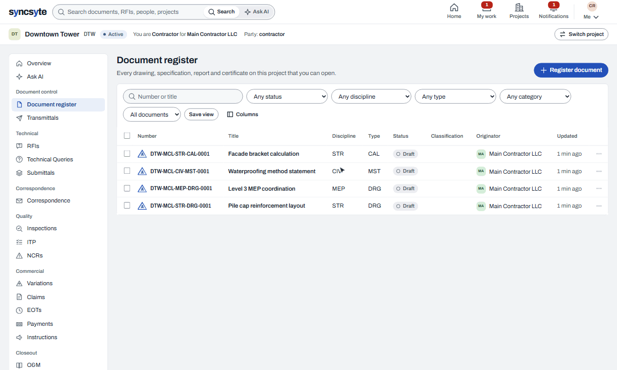
Task: Open row menu for Waterproofing method statement
Action: point(599,171)
